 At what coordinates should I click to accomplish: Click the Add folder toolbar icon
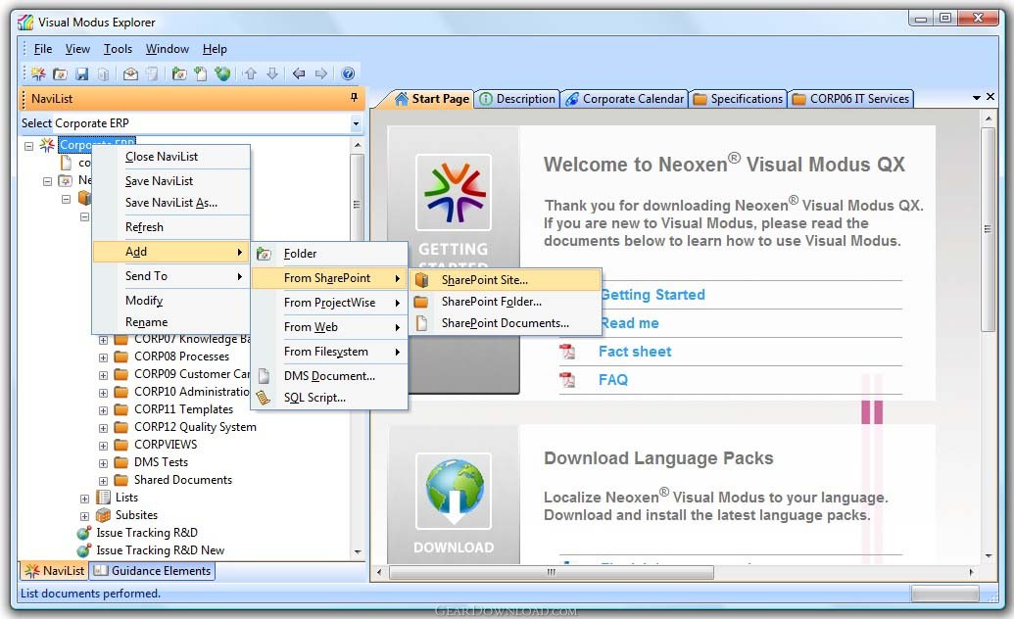pyautogui.click(x=179, y=73)
